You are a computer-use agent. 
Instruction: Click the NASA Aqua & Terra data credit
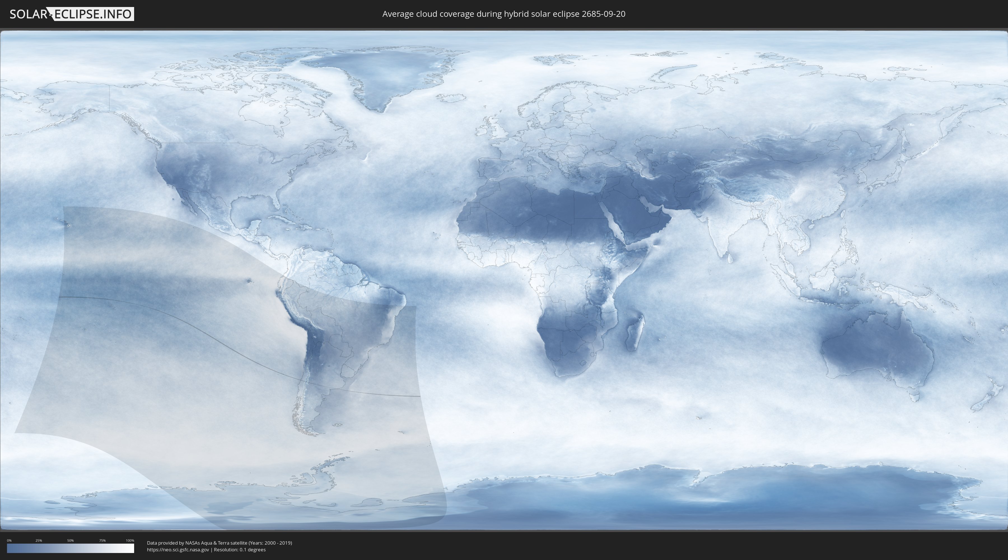point(220,543)
